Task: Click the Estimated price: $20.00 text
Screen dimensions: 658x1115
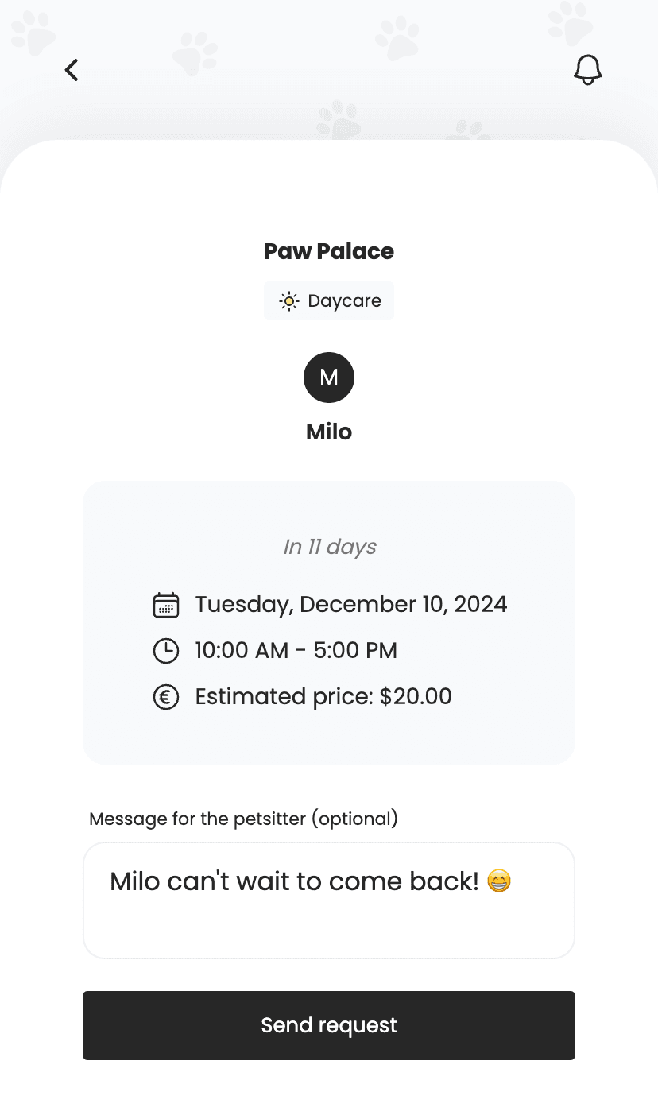Action: (x=323, y=697)
